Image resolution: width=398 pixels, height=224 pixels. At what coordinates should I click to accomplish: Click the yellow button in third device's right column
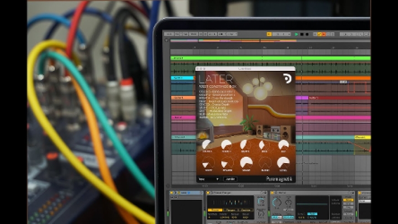point(348,200)
